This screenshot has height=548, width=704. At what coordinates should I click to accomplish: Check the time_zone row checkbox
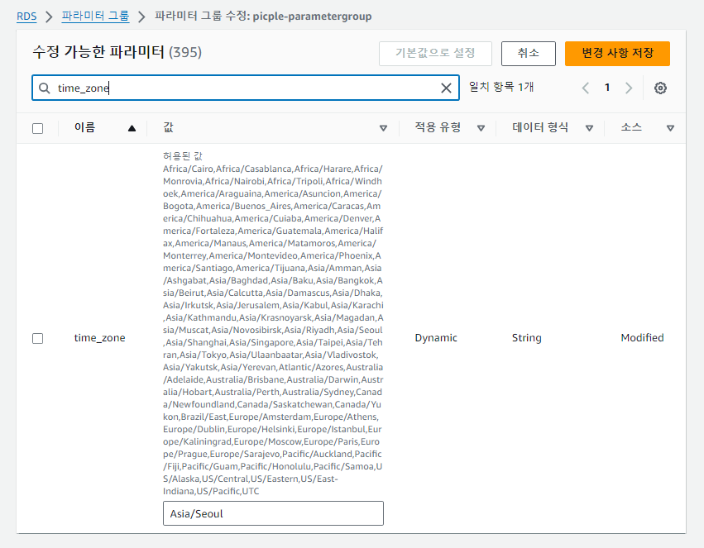[37, 338]
